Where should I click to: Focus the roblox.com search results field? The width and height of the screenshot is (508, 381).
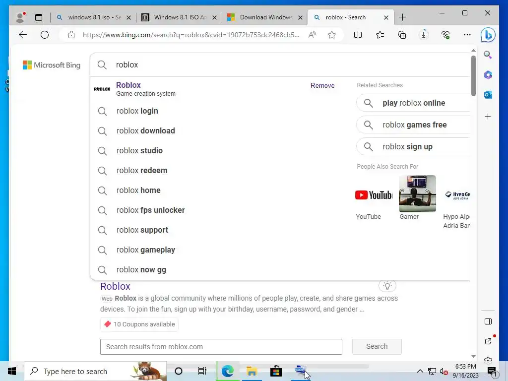pos(221,347)
